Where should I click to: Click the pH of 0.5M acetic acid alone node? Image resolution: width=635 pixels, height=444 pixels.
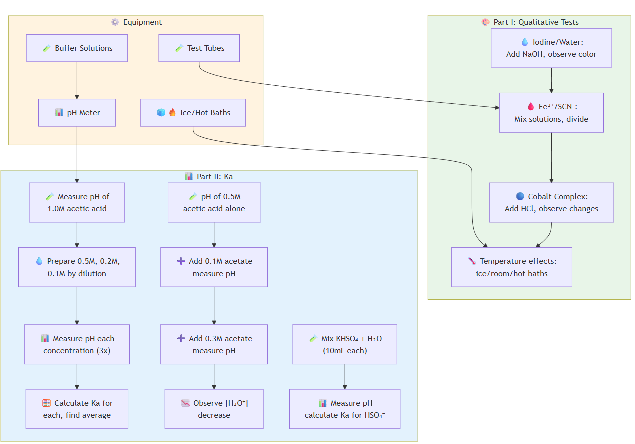point(214,202)
